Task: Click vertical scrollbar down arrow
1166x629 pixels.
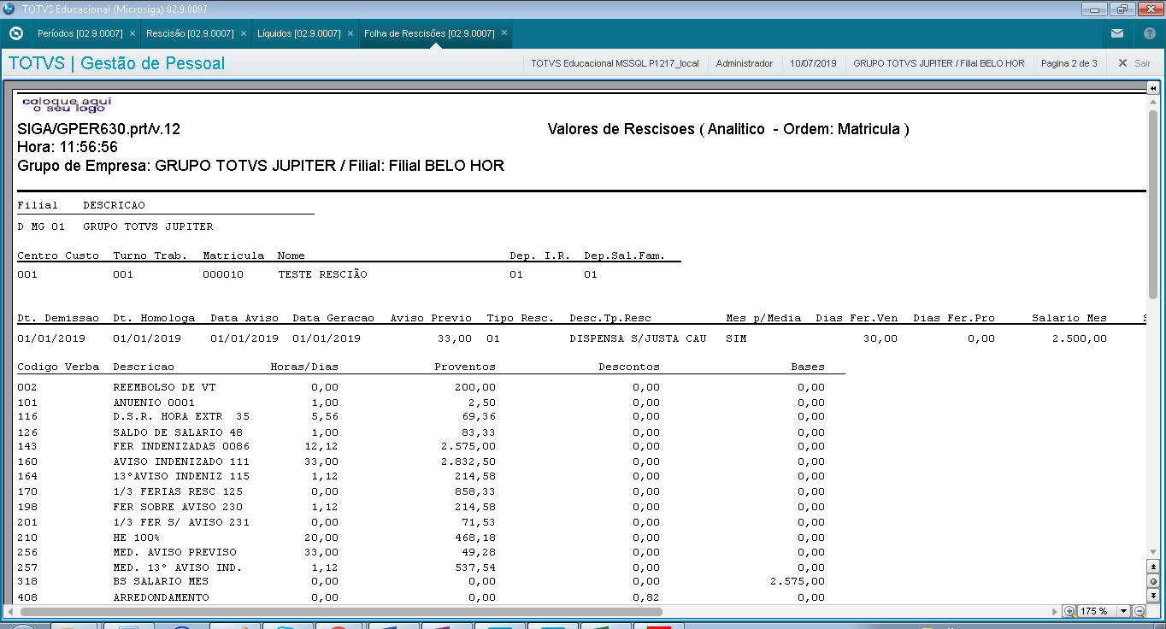Action: pyautogui.click(x=1153, y=552)
